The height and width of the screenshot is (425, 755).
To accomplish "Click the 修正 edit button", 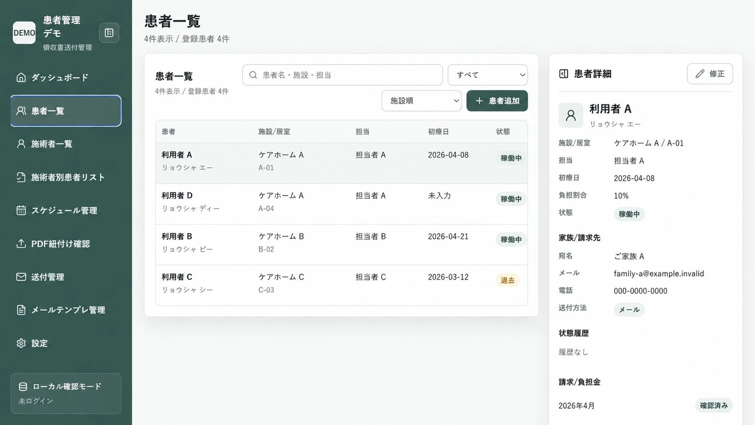I will 710,74.
